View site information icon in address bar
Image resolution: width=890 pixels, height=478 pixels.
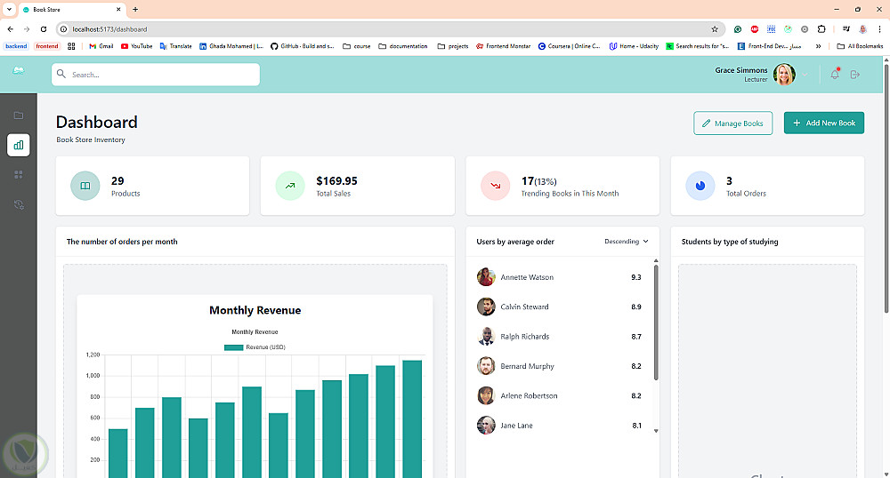(63, 29)
